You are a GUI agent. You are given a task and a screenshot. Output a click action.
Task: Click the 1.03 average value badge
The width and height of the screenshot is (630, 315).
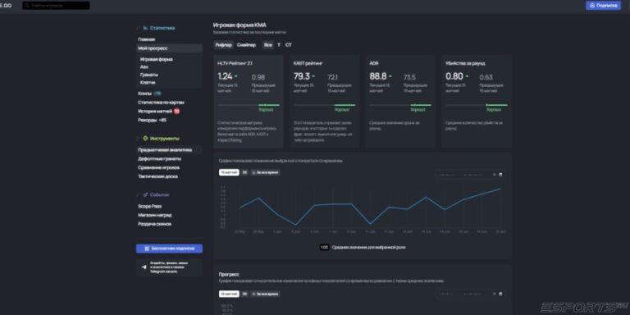(x=324, y=248)
